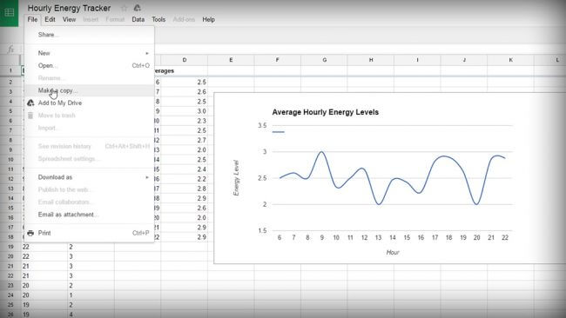Click the Hourly Energy Tracker title
Viewport: 566px width, 318px height.
(x=70, y=8)
